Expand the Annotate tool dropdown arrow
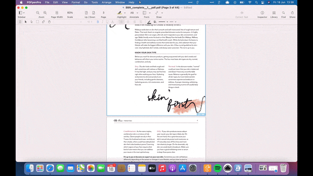The width and height of the screenshot is (313, 176). tap(137, 13)
